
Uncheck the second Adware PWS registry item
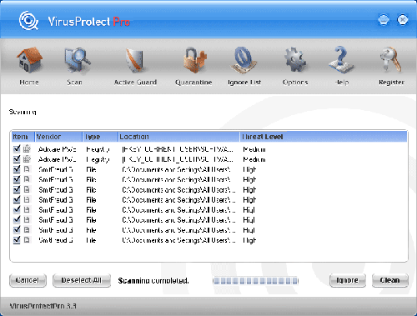tap(17, 159)
